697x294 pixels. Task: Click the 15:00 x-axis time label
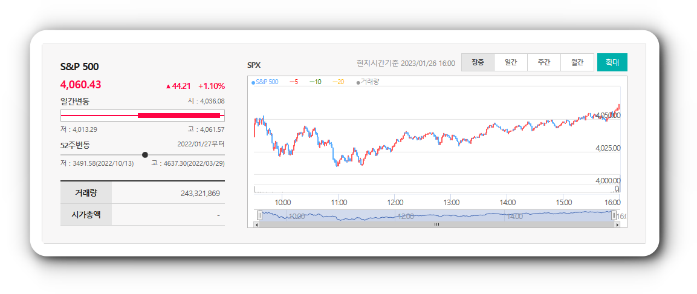pyautogui.click(x=563, y=203)
